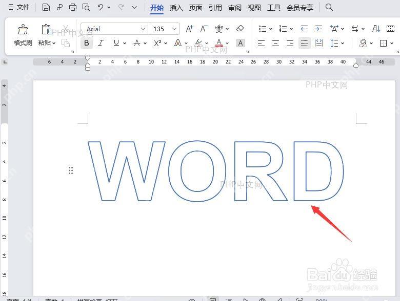Click the Copy icon
The height and width of the screenshot is (301, 400).
click(66, 43)
